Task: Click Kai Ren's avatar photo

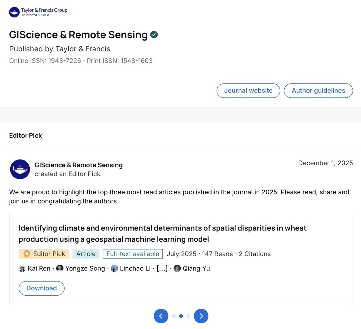Action: 22,268
